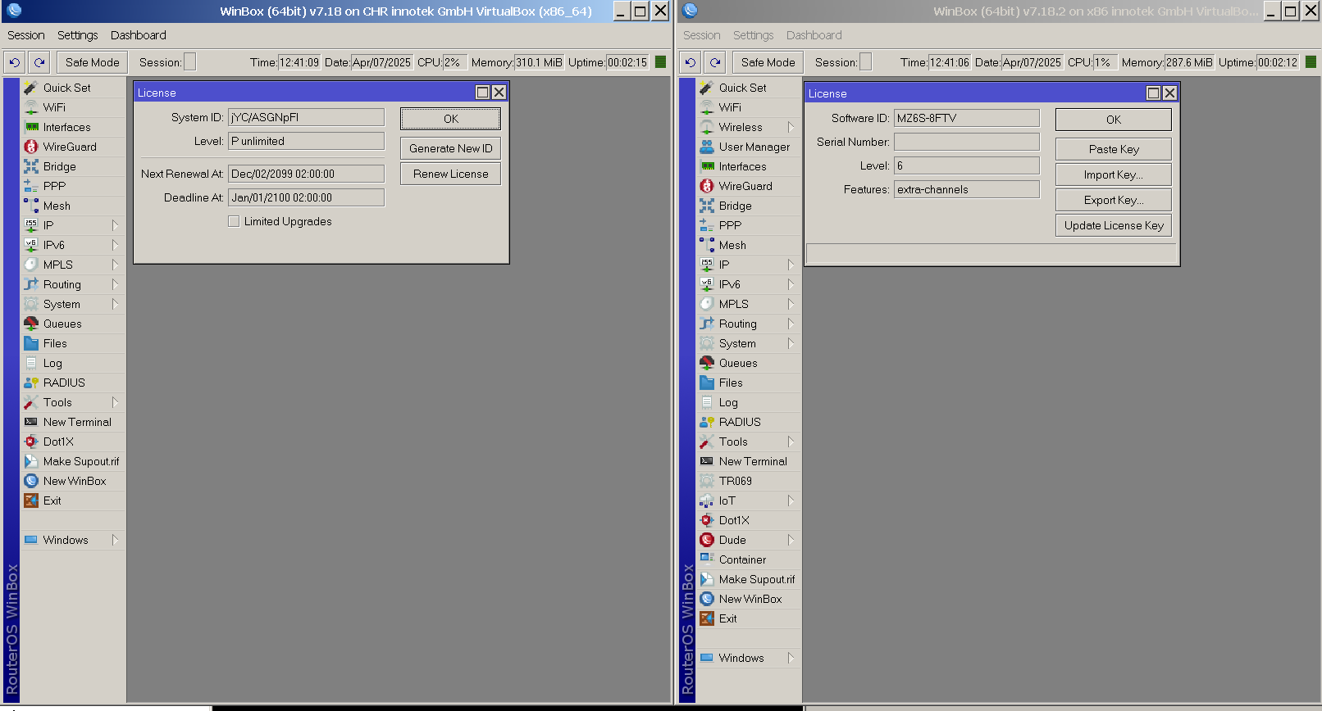Maximize the right License dialog
The image size is (1322, 711).
point(1153,93)
